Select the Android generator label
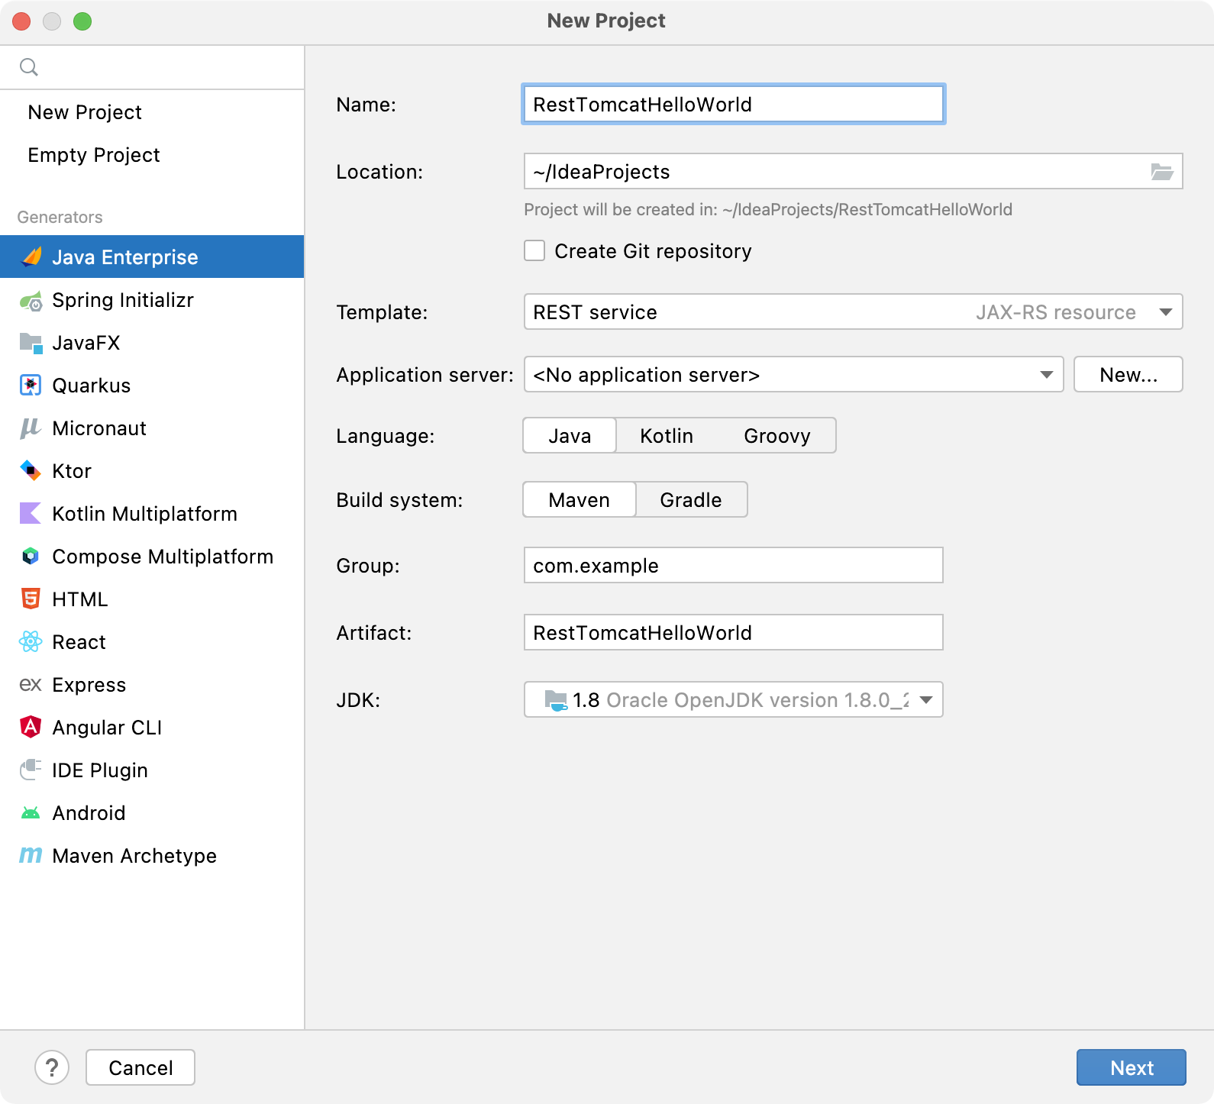 click(89, 813)
